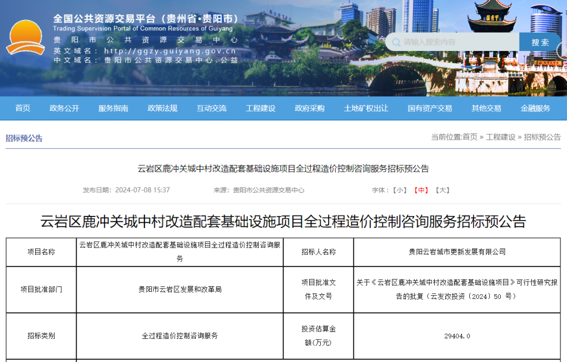Viewport: 567px width, 362px height.
Task: Set font size to 小
Action: 400,190
